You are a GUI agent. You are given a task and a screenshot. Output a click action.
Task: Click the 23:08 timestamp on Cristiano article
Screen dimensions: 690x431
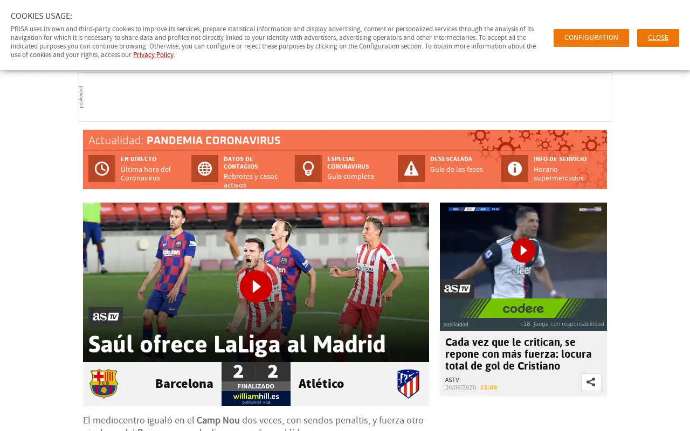[488, 387]
